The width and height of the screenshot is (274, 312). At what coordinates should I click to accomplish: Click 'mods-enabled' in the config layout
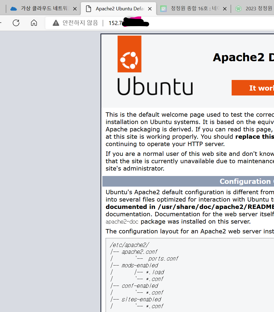140,265
